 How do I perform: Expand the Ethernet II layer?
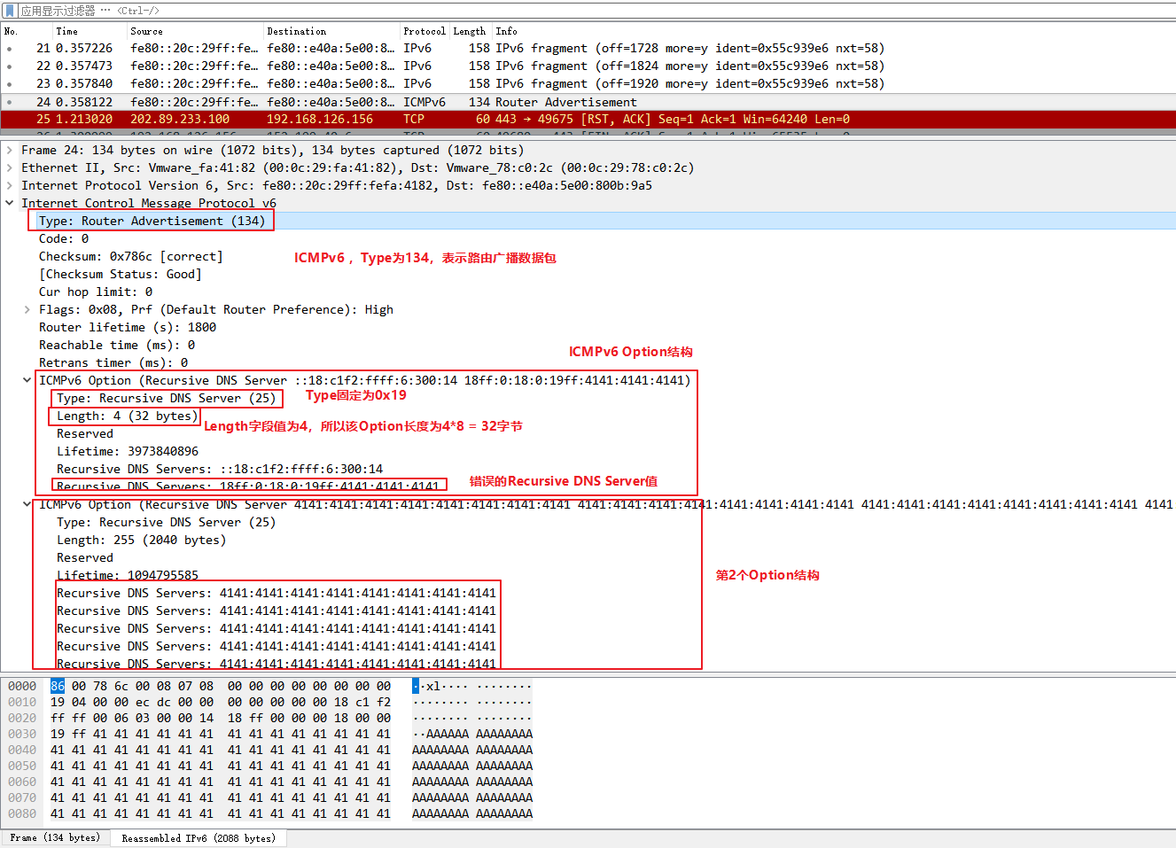(9, 167)
